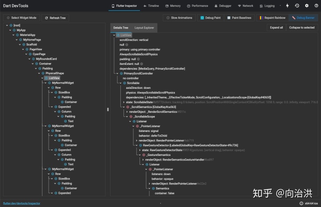The width and height of the screenshot is (321, 207).
Task: Click the Dart DevTools title
Action: click(16, 6)
